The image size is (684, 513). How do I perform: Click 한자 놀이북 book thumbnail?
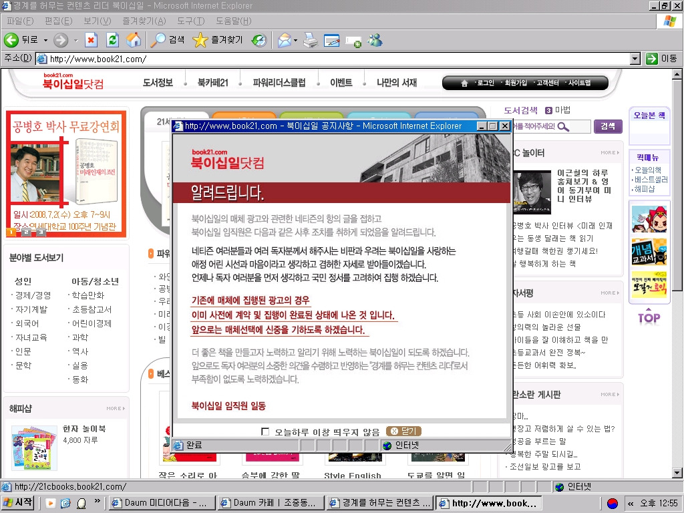pyautogui.click(x=34, y=448)
